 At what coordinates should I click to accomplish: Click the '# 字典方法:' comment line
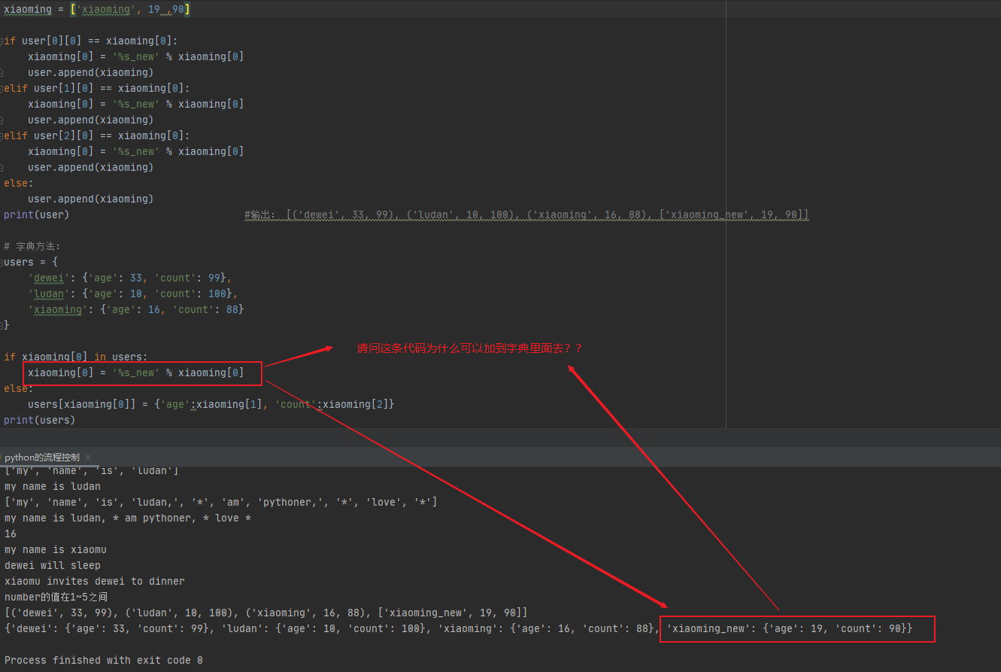pyautogui.click(x=32, y=246)
